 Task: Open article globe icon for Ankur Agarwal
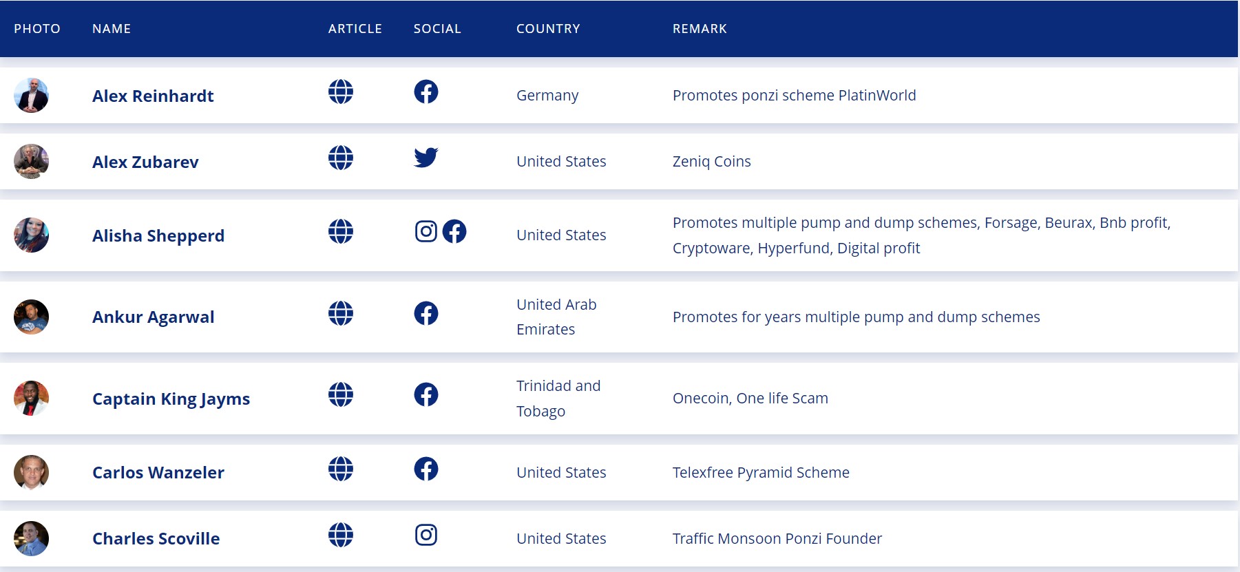341,313
